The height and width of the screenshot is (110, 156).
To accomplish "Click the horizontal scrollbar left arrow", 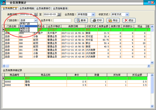I will [4, 66].
